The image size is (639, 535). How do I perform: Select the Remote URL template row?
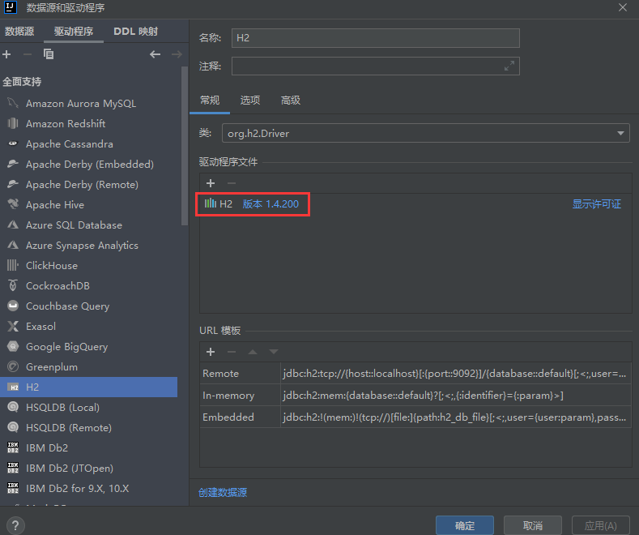415,373
